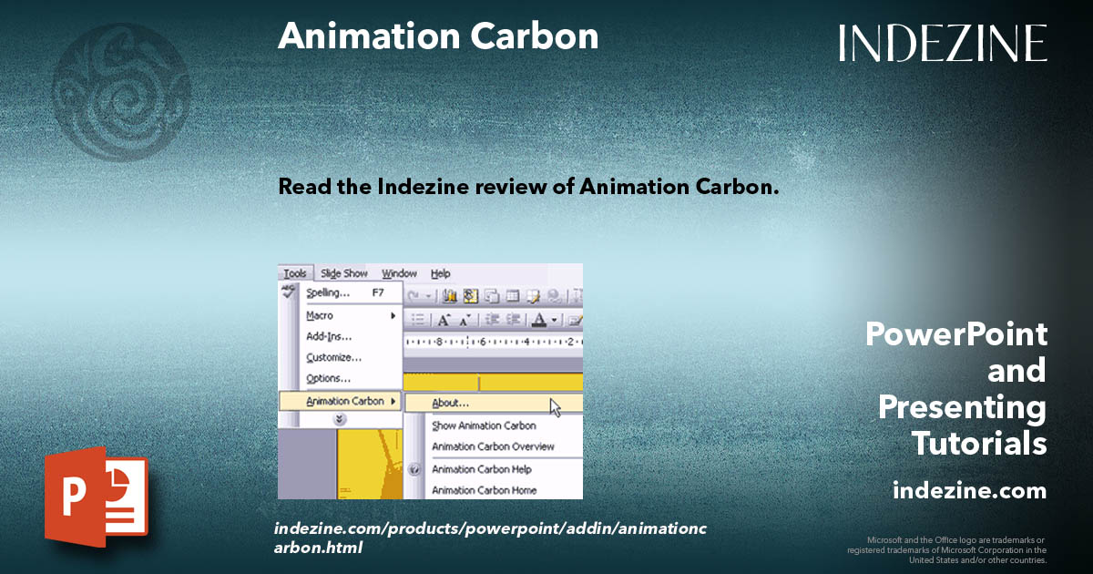
Task: Select the Spelling ABC check icon
Action: 288,291
